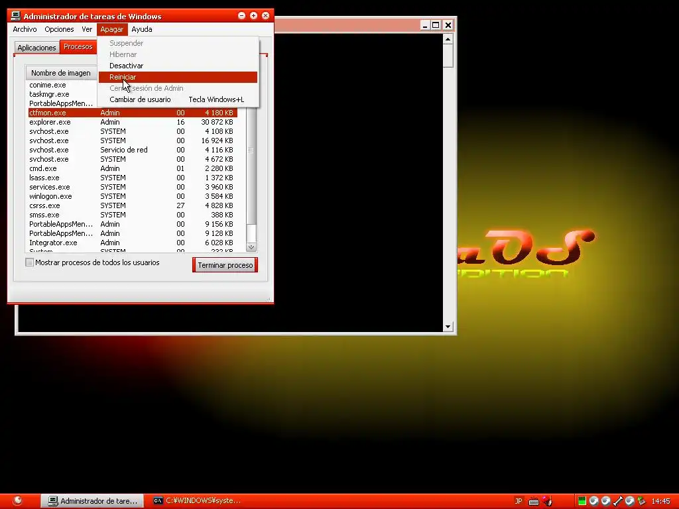Select the smss.exe process
The image size is (679, 509).
tap(133, 215)
